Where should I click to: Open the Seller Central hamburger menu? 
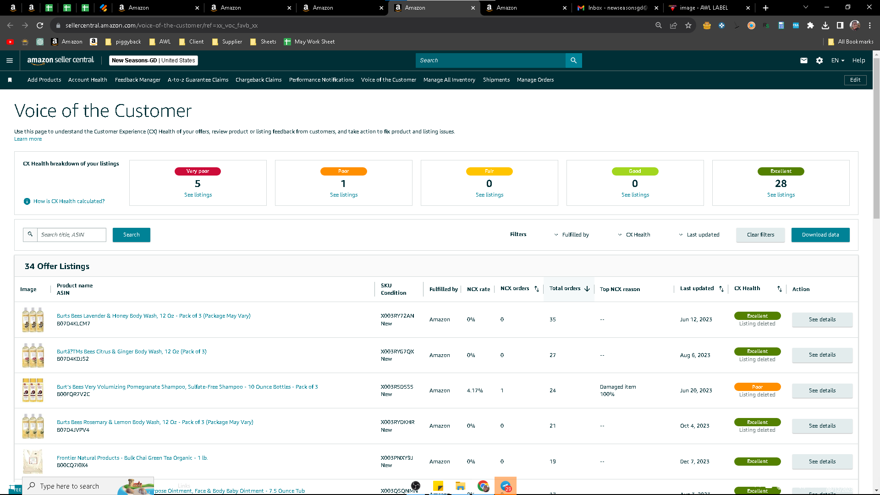(10, 60)
